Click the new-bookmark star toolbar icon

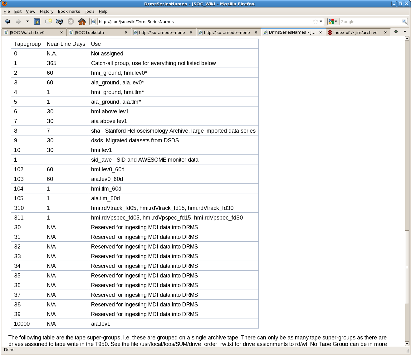pos(48,21)
